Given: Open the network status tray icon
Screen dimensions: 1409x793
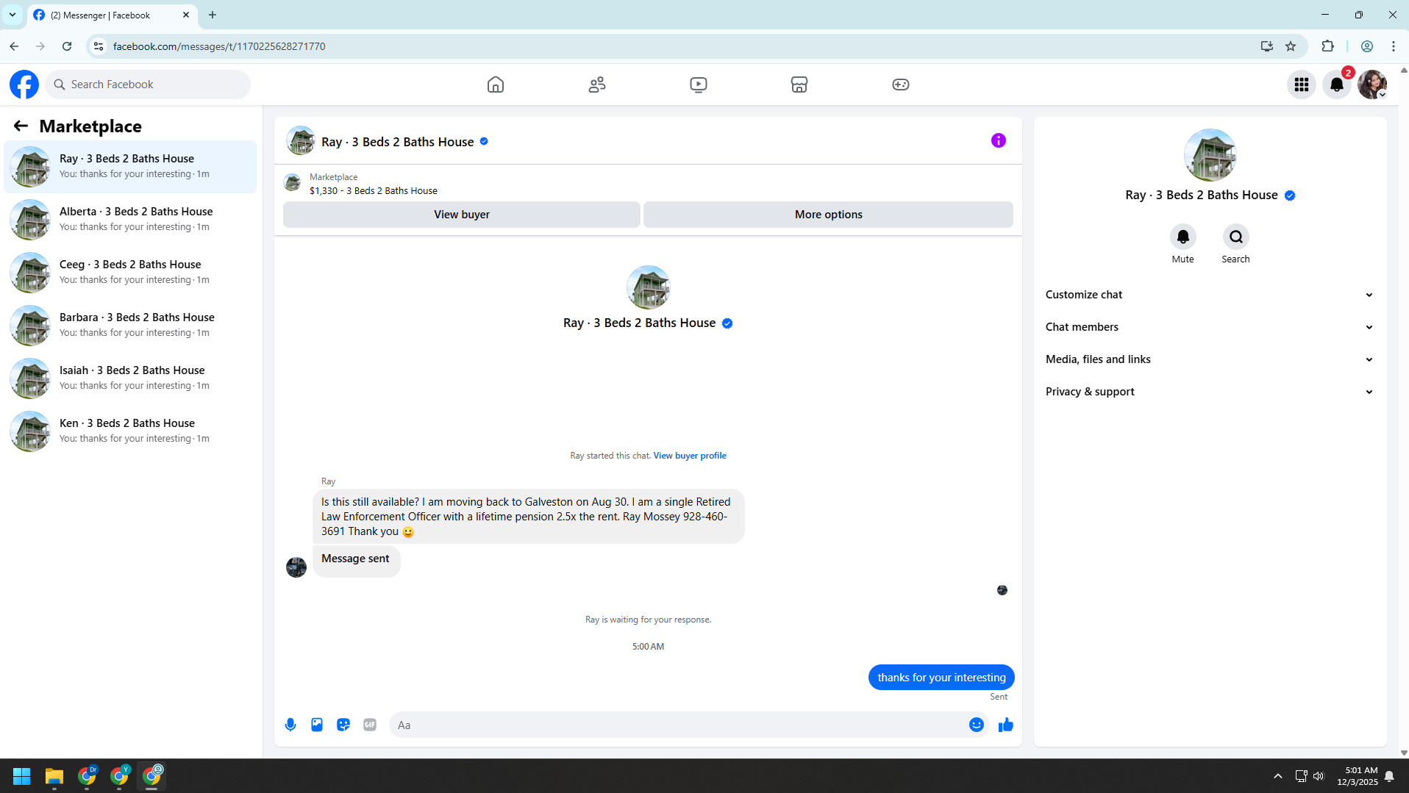Looking at the screenshot, I should [1301, 776].
